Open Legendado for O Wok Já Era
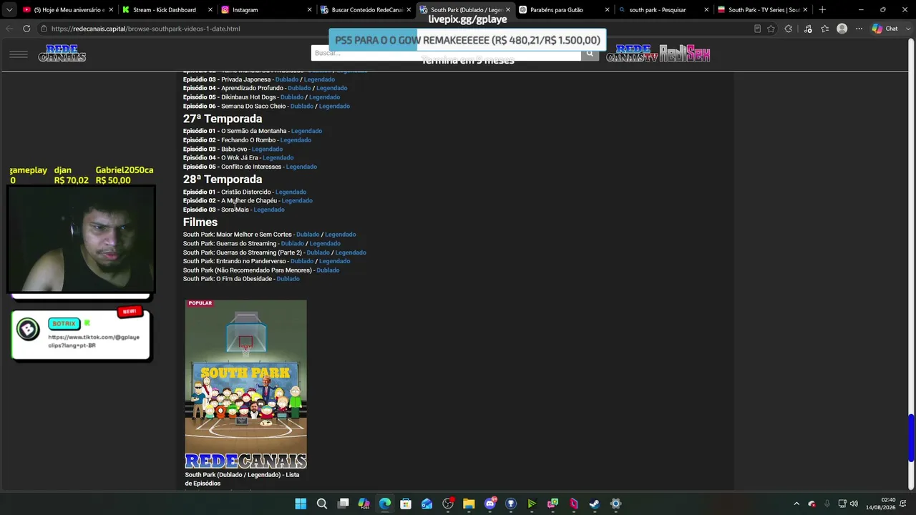The width and height of the screenshot is (916, 515). click(x=278, y=158)
